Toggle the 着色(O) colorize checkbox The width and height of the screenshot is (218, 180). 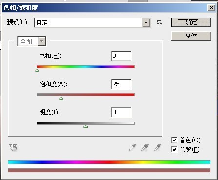174,140
